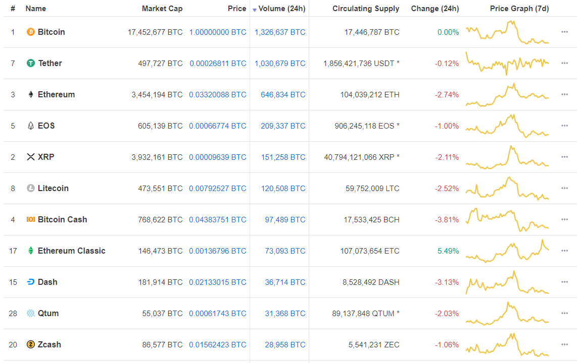Click the Zcash logo icon
Viewport: 577px width, 363px height.
pyautogui.click(x=31, y=345)
